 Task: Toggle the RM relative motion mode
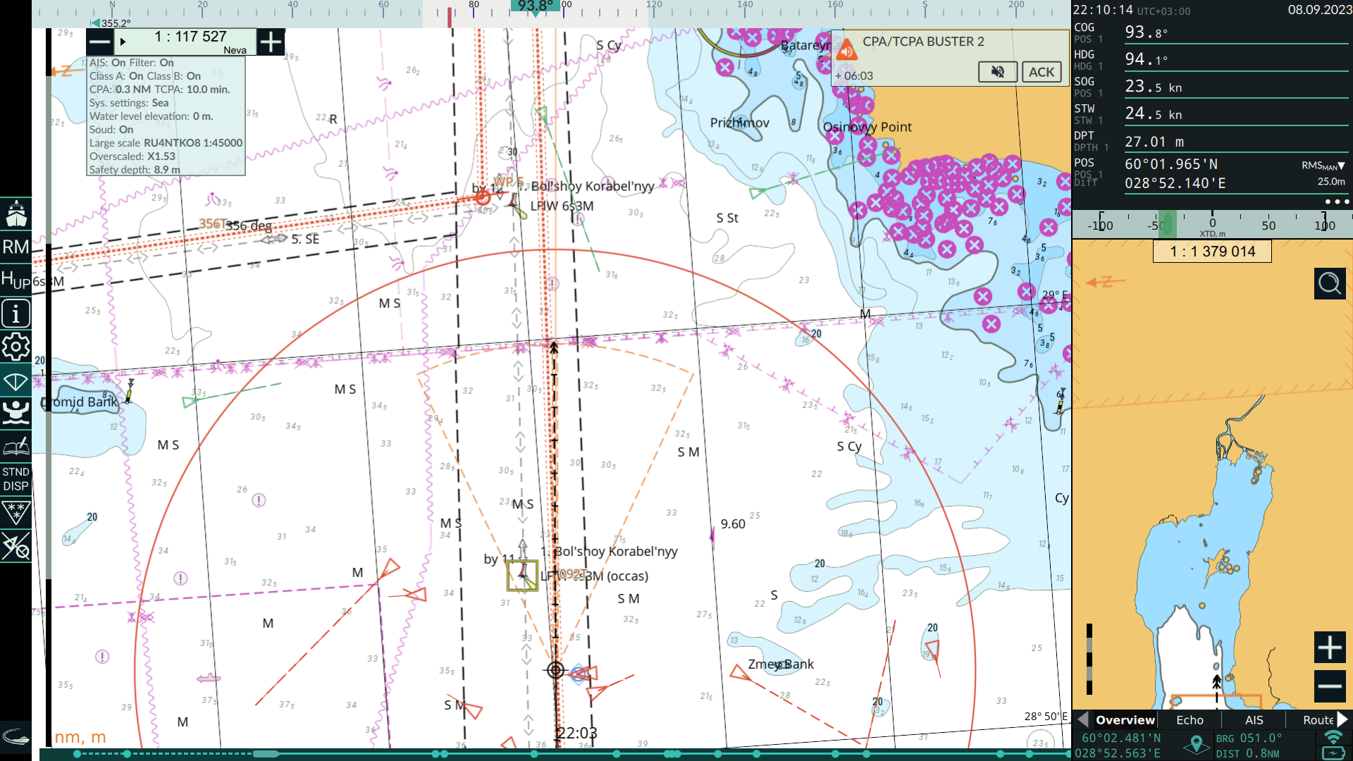[x=16, y=247]
